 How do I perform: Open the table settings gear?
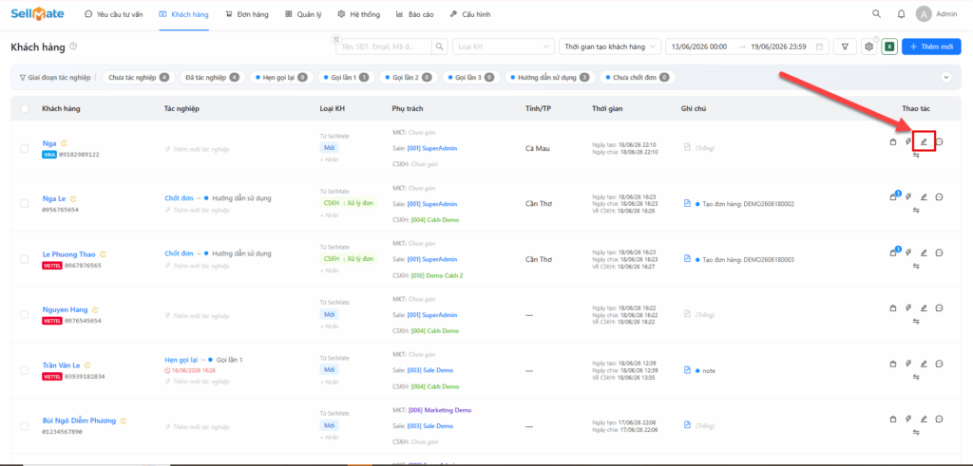(868, 47)
